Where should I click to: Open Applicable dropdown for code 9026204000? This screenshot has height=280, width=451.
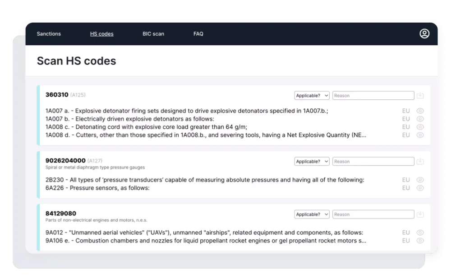coord(312,162)
